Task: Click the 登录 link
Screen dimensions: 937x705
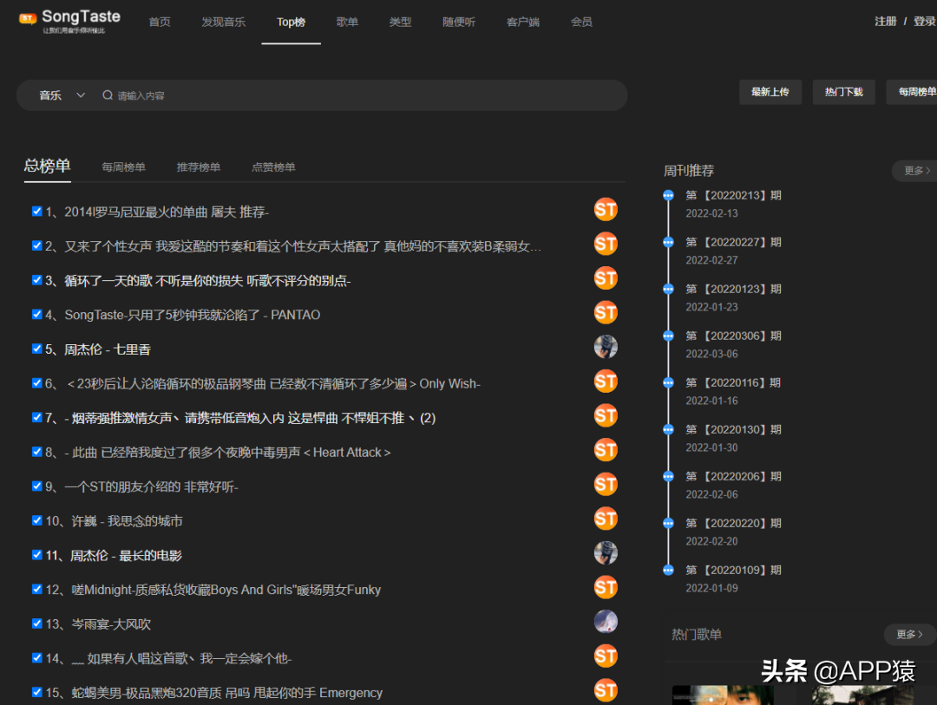Action: point(925,22)
